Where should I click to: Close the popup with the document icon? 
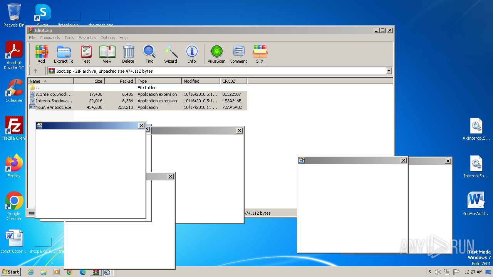coord(404,160)
